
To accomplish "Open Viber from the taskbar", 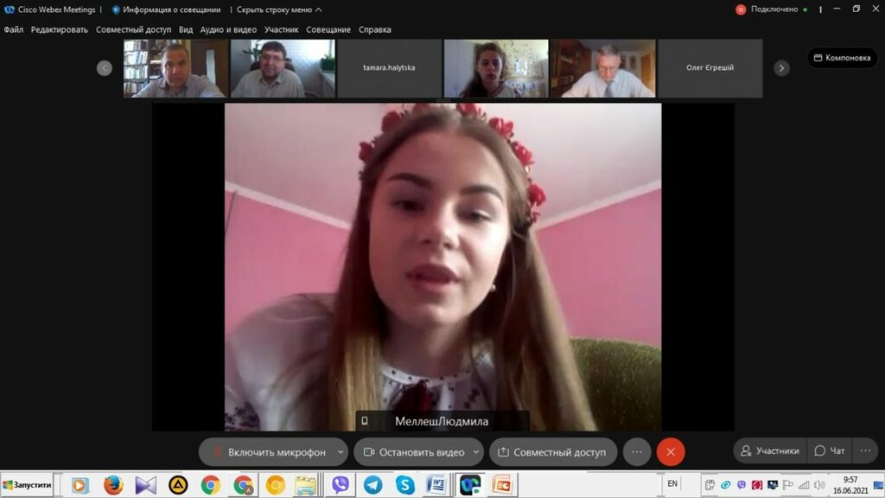I will [341, 485].
